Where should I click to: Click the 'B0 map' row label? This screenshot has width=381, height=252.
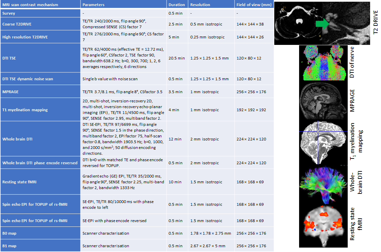pos(10,233)
